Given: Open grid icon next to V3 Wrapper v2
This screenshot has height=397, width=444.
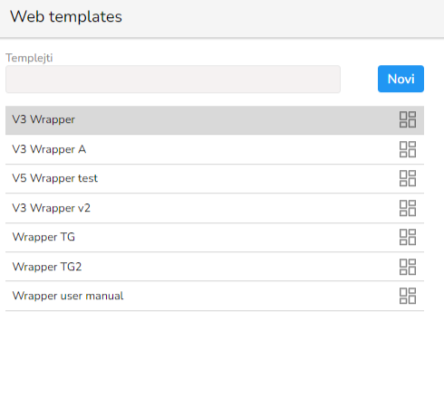Looking at the screenshot, I should tap(408, 208).
